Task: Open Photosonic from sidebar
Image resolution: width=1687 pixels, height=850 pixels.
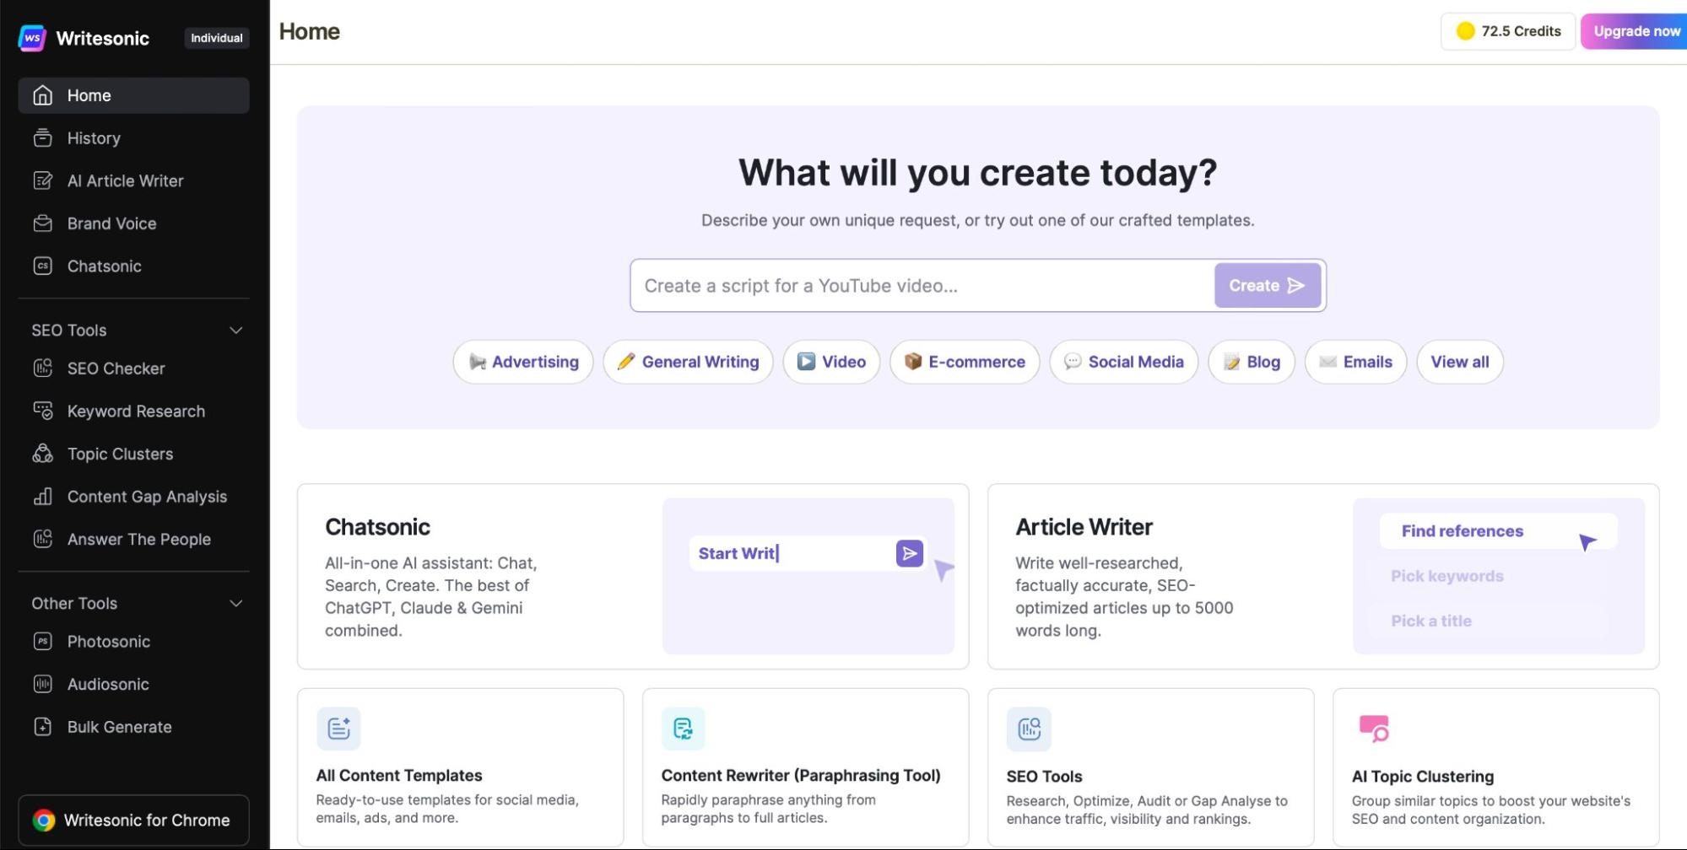Action: point(133,642)
